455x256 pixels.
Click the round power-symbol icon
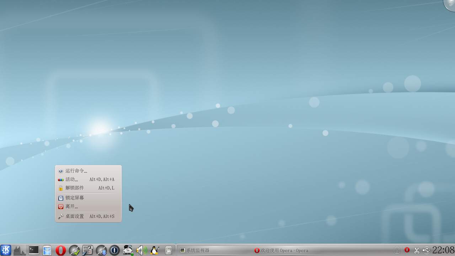[x=114, y=250]
